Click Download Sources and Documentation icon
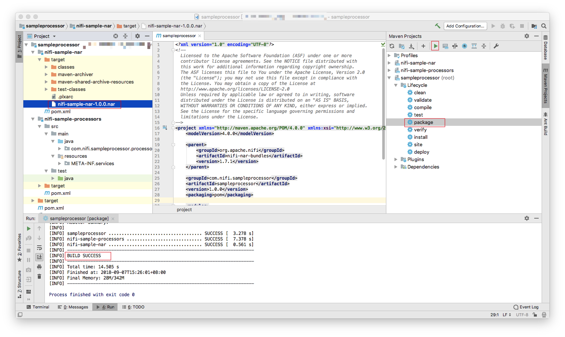The height and width of the screenshot is (337, 565). click(411, 46)
